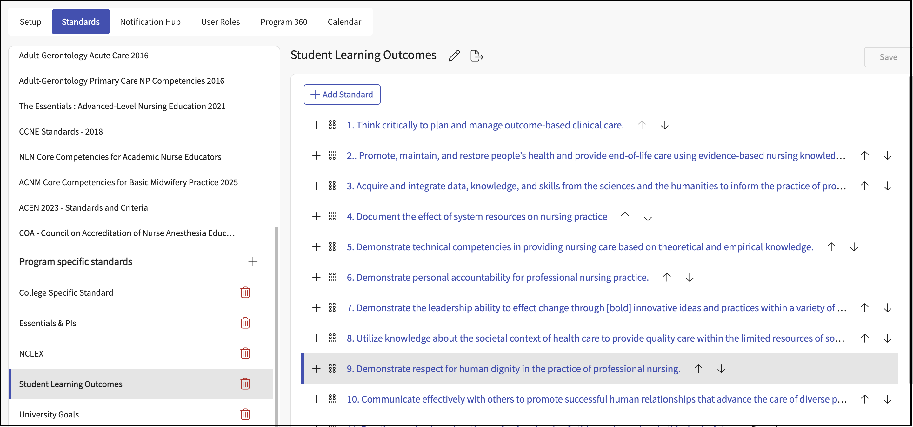Click trash icon for College Specific Standard

[x=245, y=292]
